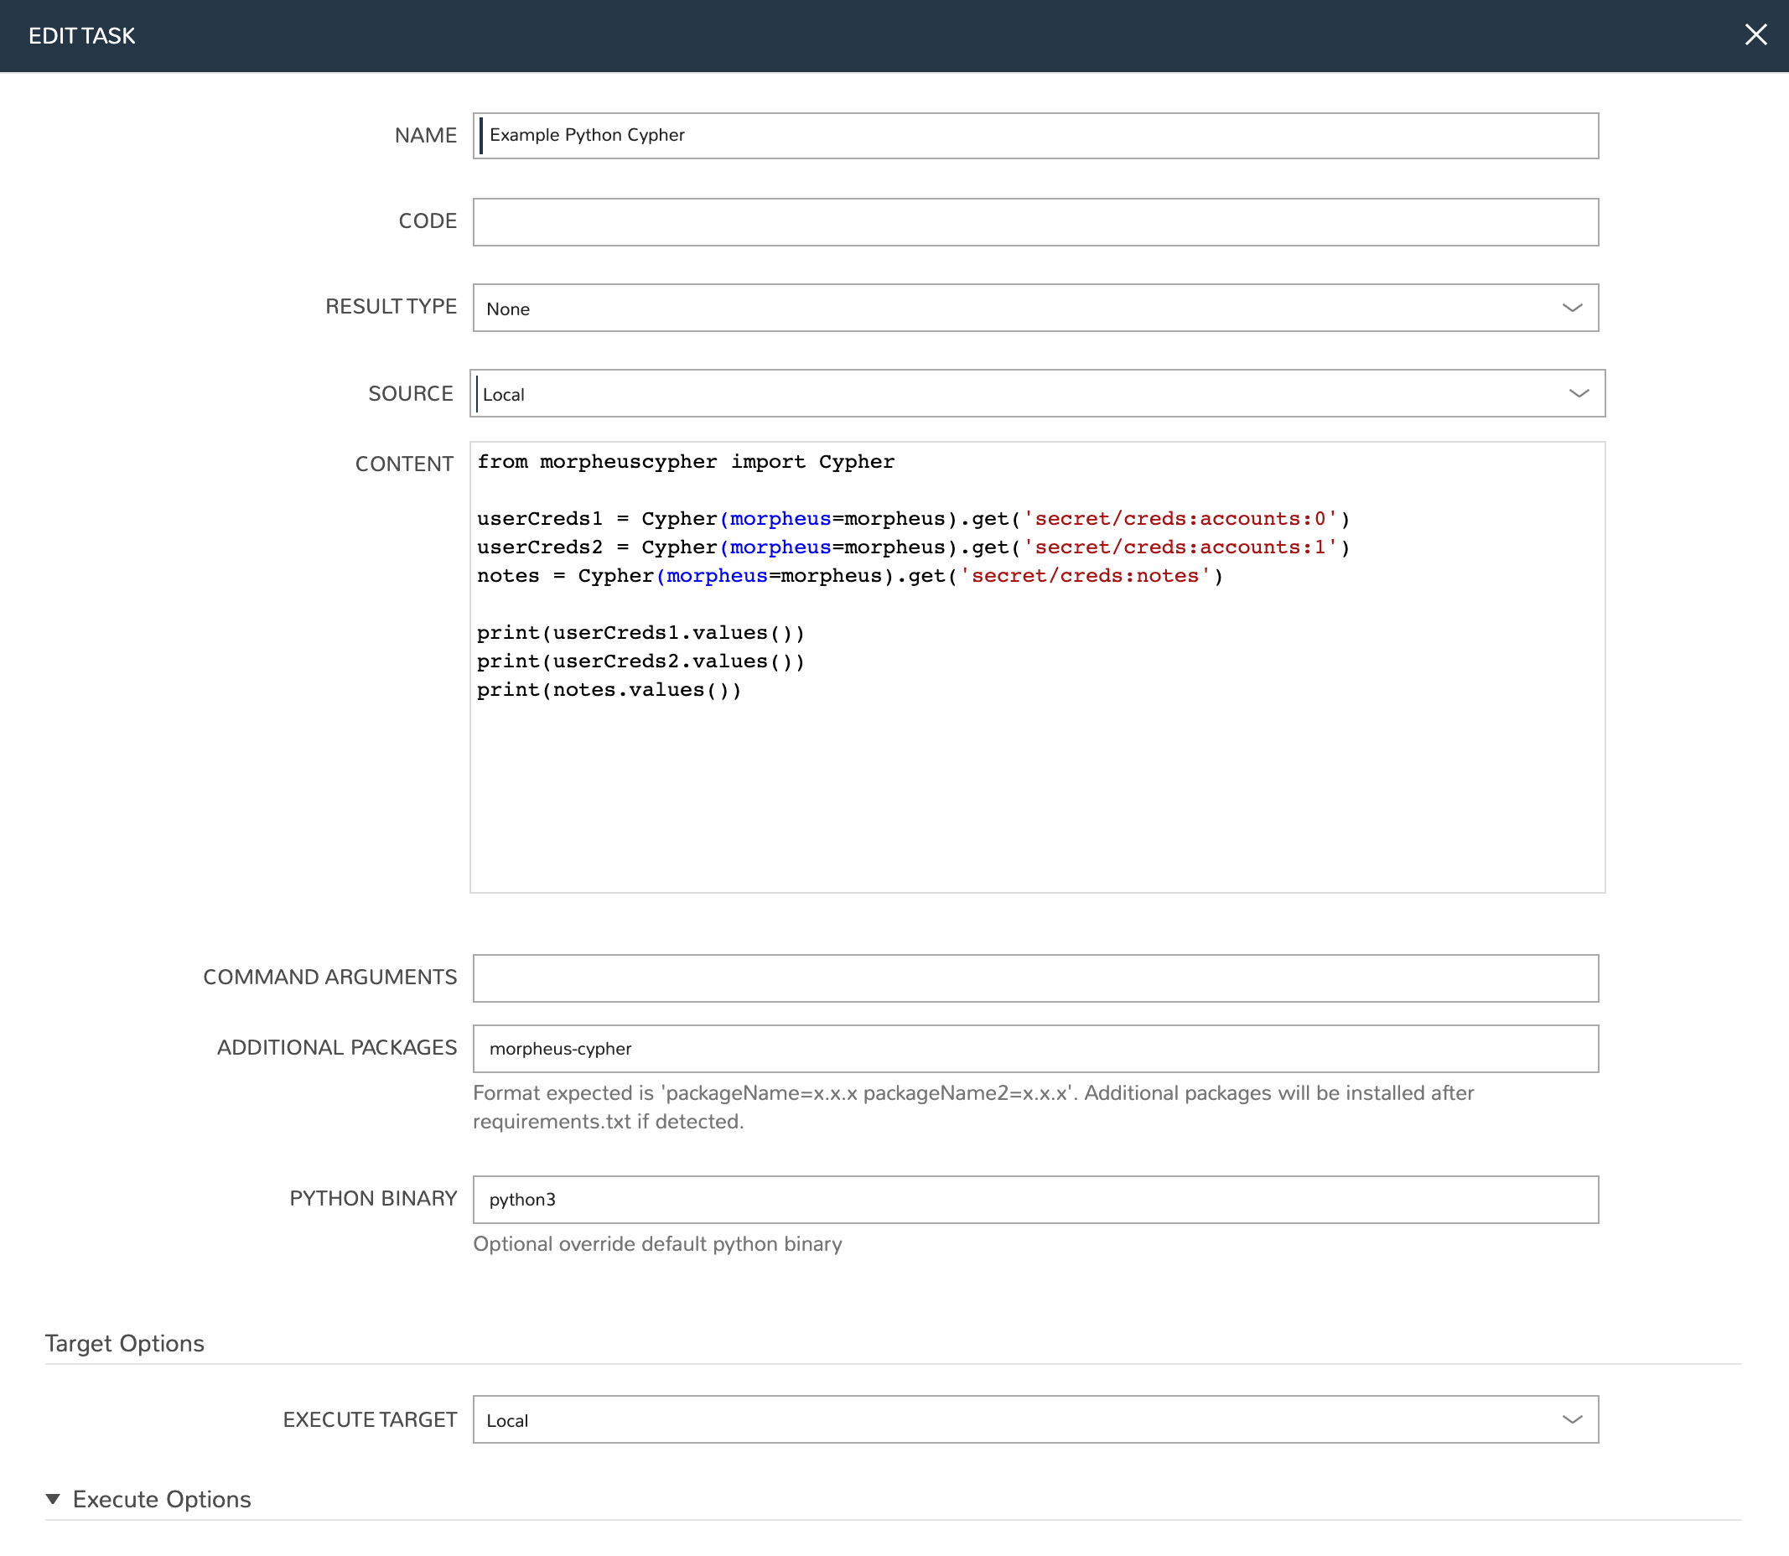Screen dimensions: 1789x1556
Task: Click the empty CODE input field
Action: [x=1035, y=221]
